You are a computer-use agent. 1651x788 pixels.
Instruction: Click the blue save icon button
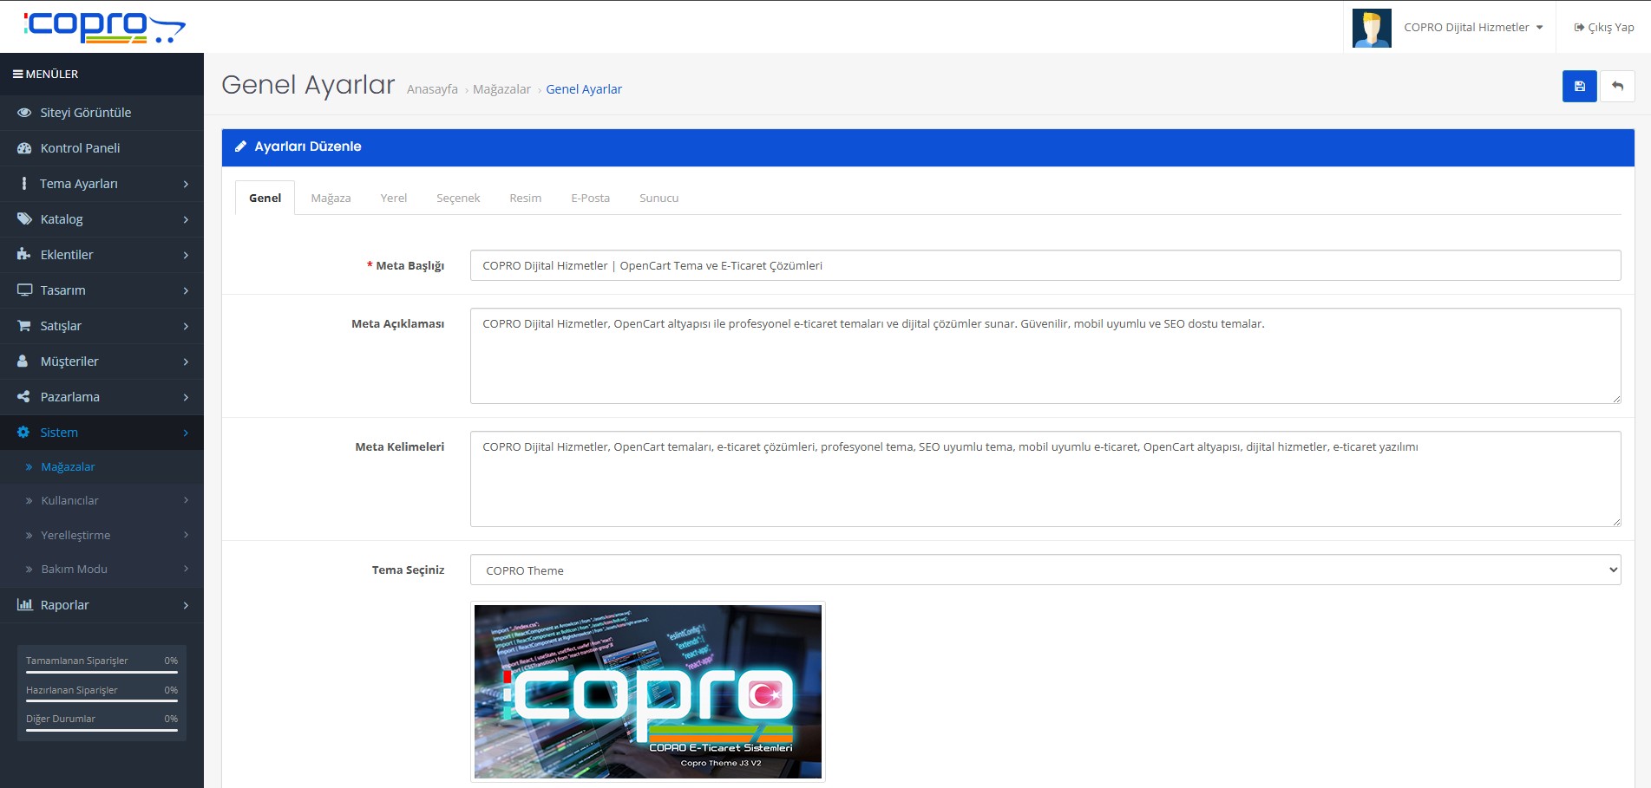(1579, 87)
